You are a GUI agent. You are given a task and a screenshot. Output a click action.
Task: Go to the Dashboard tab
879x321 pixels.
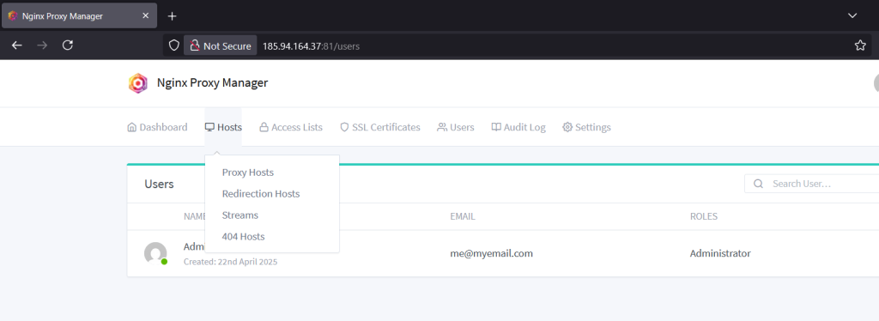click(x=158, y=127)
